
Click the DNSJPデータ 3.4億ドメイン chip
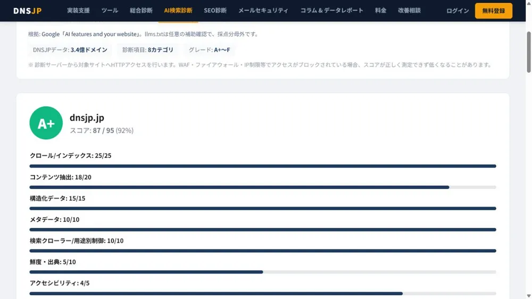tap(70, 50)
